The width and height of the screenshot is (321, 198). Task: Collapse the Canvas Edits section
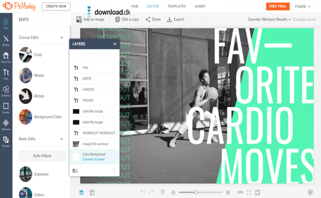62,38
